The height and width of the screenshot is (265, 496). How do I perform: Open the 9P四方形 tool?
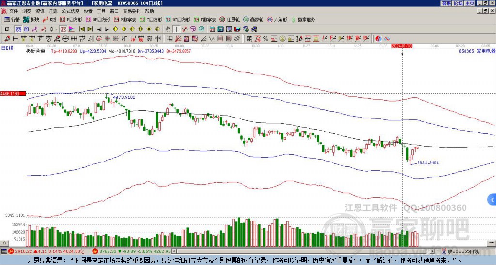pos(98,19)
